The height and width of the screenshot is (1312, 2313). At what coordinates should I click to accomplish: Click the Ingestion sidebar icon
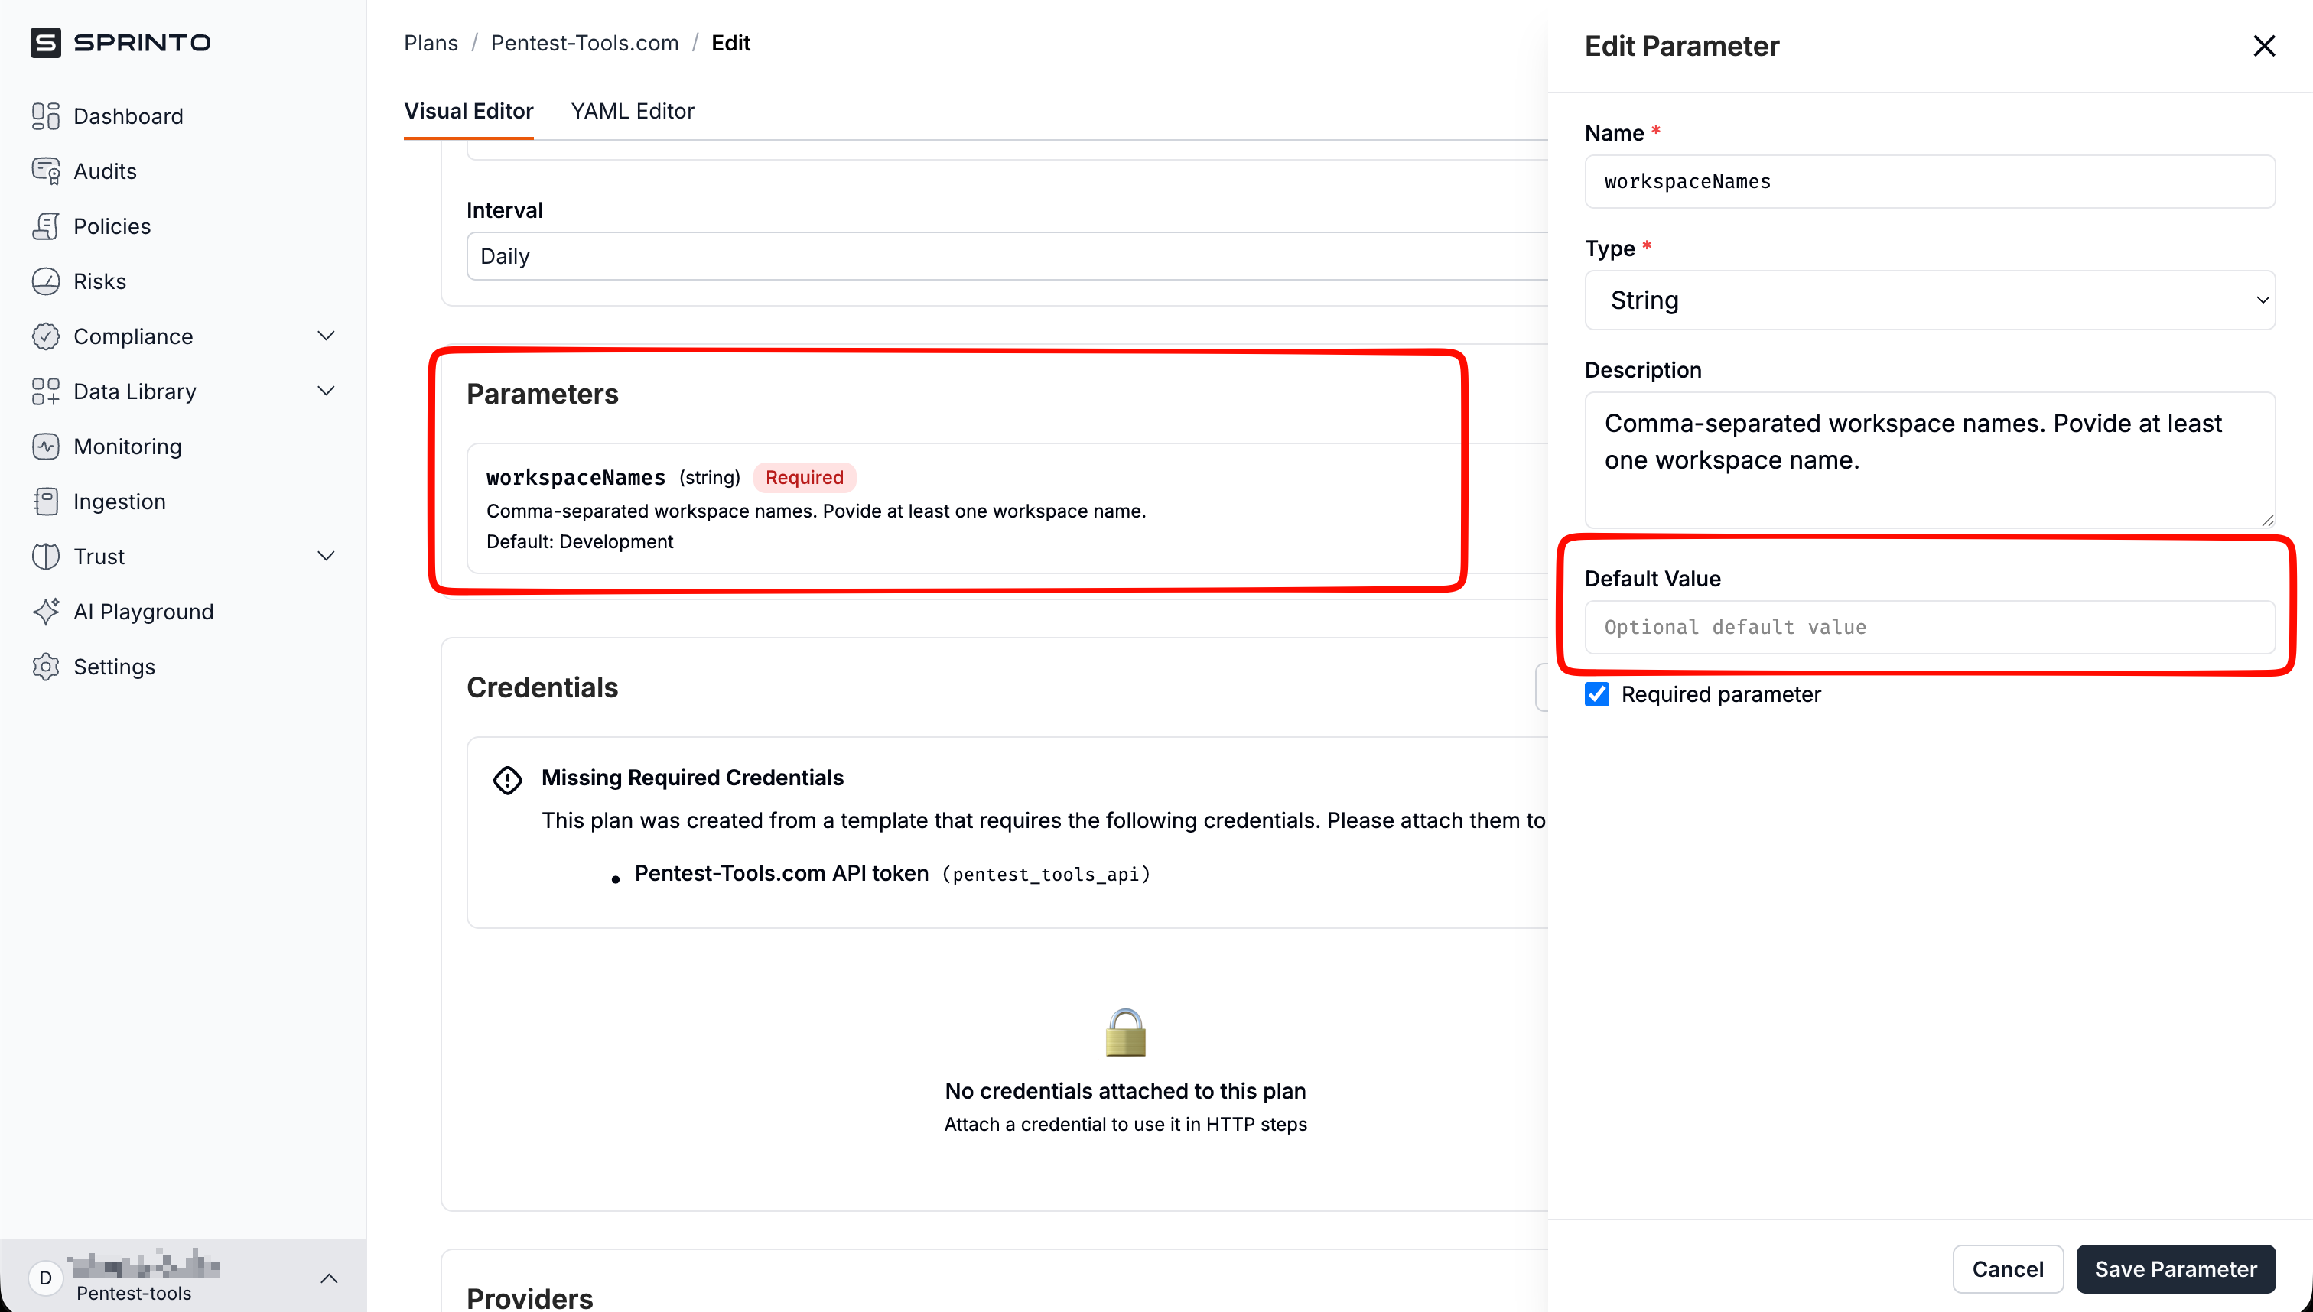pyautogui.click(x=46, y=501)
